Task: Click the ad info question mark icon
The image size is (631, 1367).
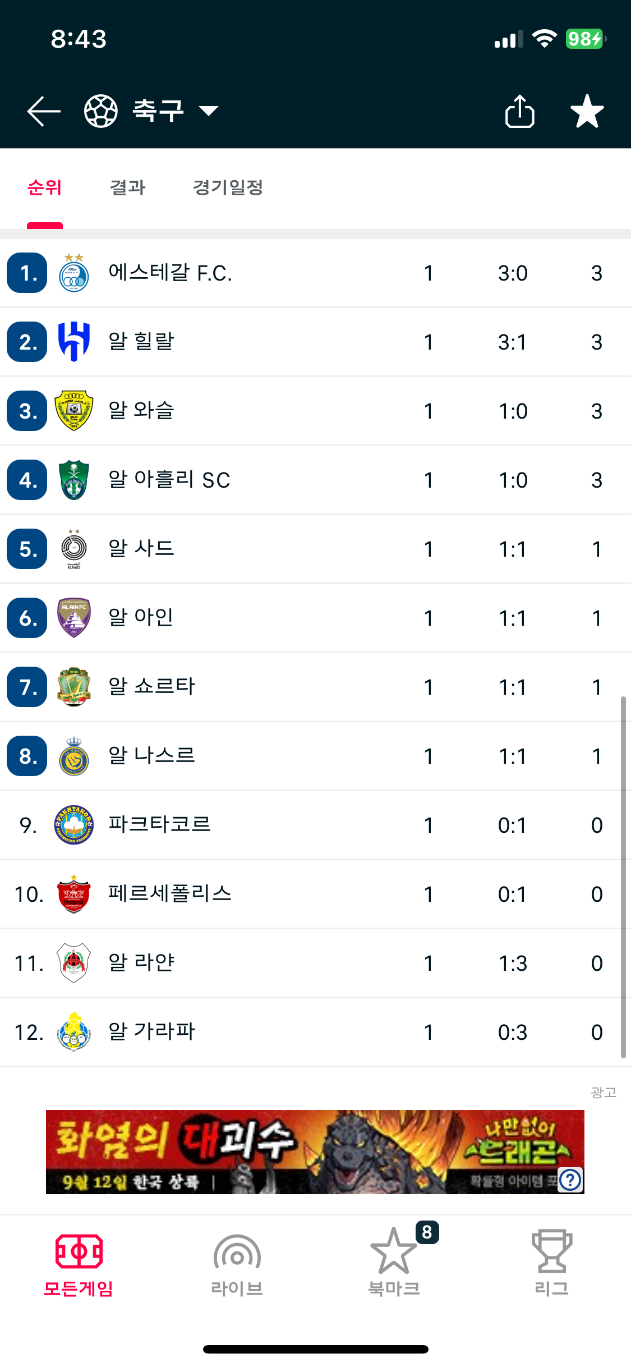Action: click(x=570, y=1180)
